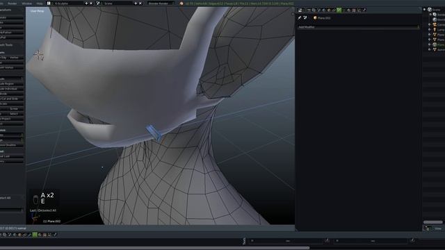Click the User Persp viewport label
This screenshot has width=445, height=250.
pyautogui.click(x=37, y=11)
